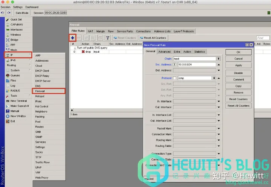This screenshot has height=187, width=271.
Task: Collapse the Protocol field arrow
Action: tap(219, 78)
